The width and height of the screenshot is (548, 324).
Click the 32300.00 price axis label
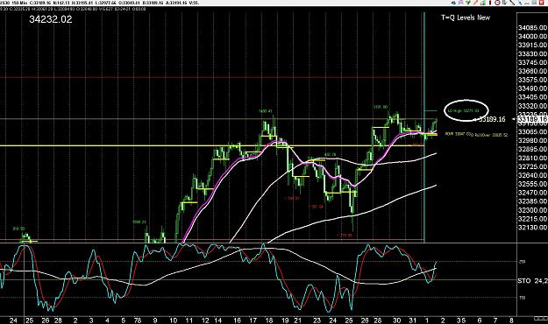click(x=532, y=210)
